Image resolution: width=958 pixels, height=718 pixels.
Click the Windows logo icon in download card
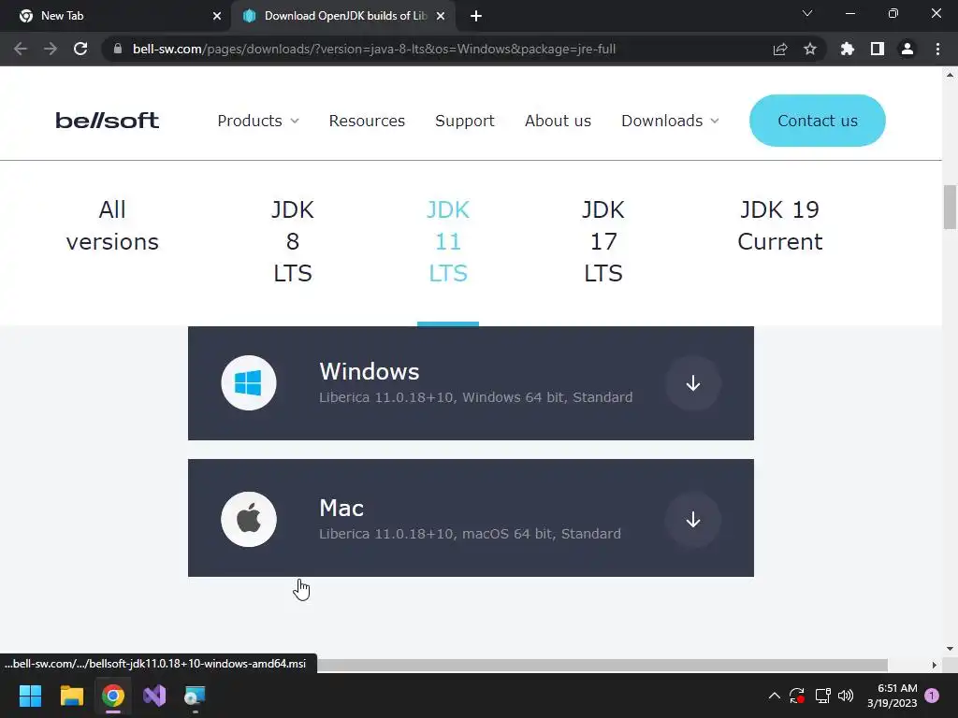click(x=249, y=382)
